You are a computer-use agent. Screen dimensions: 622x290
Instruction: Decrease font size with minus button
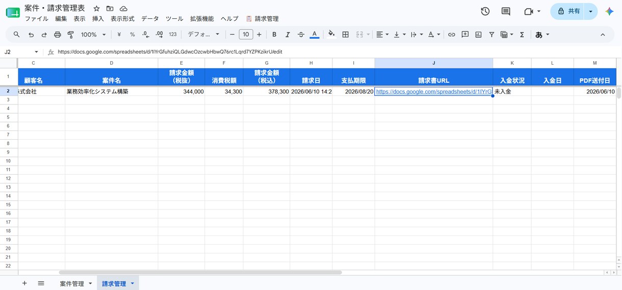232,35
